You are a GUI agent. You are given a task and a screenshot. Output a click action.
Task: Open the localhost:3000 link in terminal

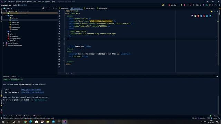[31, 90]
